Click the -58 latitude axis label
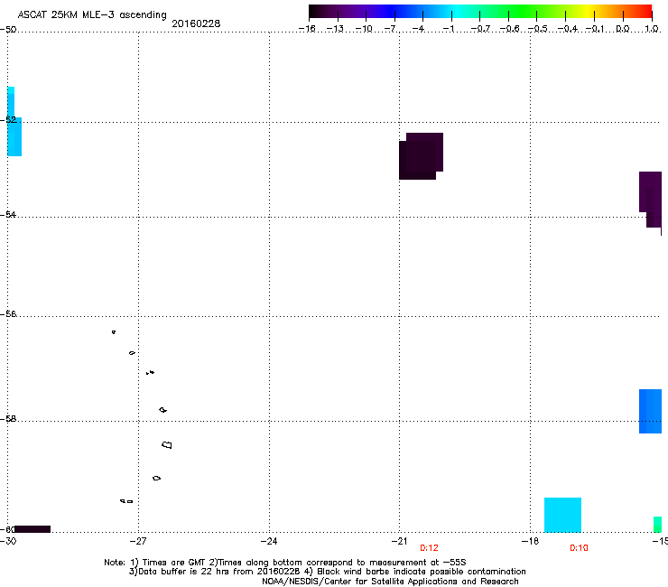 pyautogui.click(x=8, y=419)
